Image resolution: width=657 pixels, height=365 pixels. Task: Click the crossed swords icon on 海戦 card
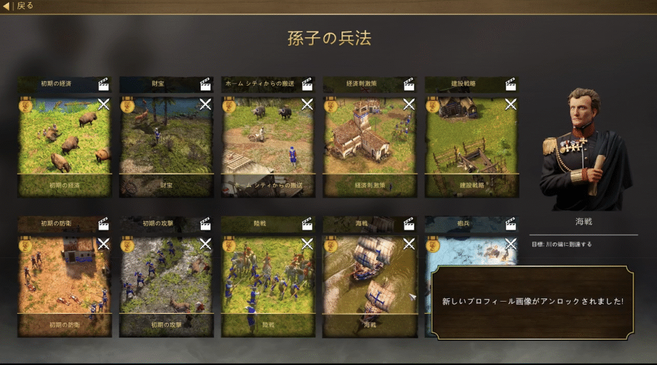click(409, 244)
